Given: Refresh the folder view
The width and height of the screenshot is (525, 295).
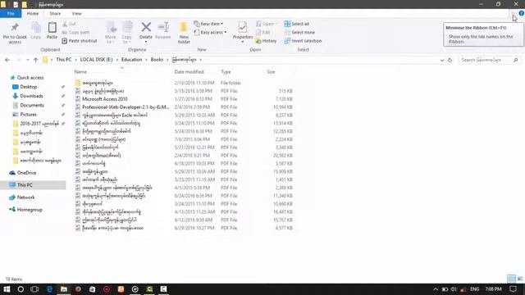Looking at the screenshot, I should point(450,60).
